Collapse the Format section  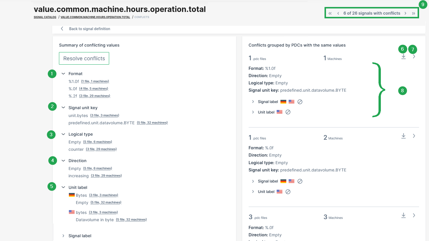63,74
